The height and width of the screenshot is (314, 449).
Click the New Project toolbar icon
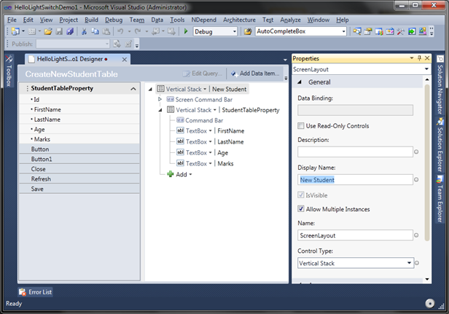(x=15, y=31)
